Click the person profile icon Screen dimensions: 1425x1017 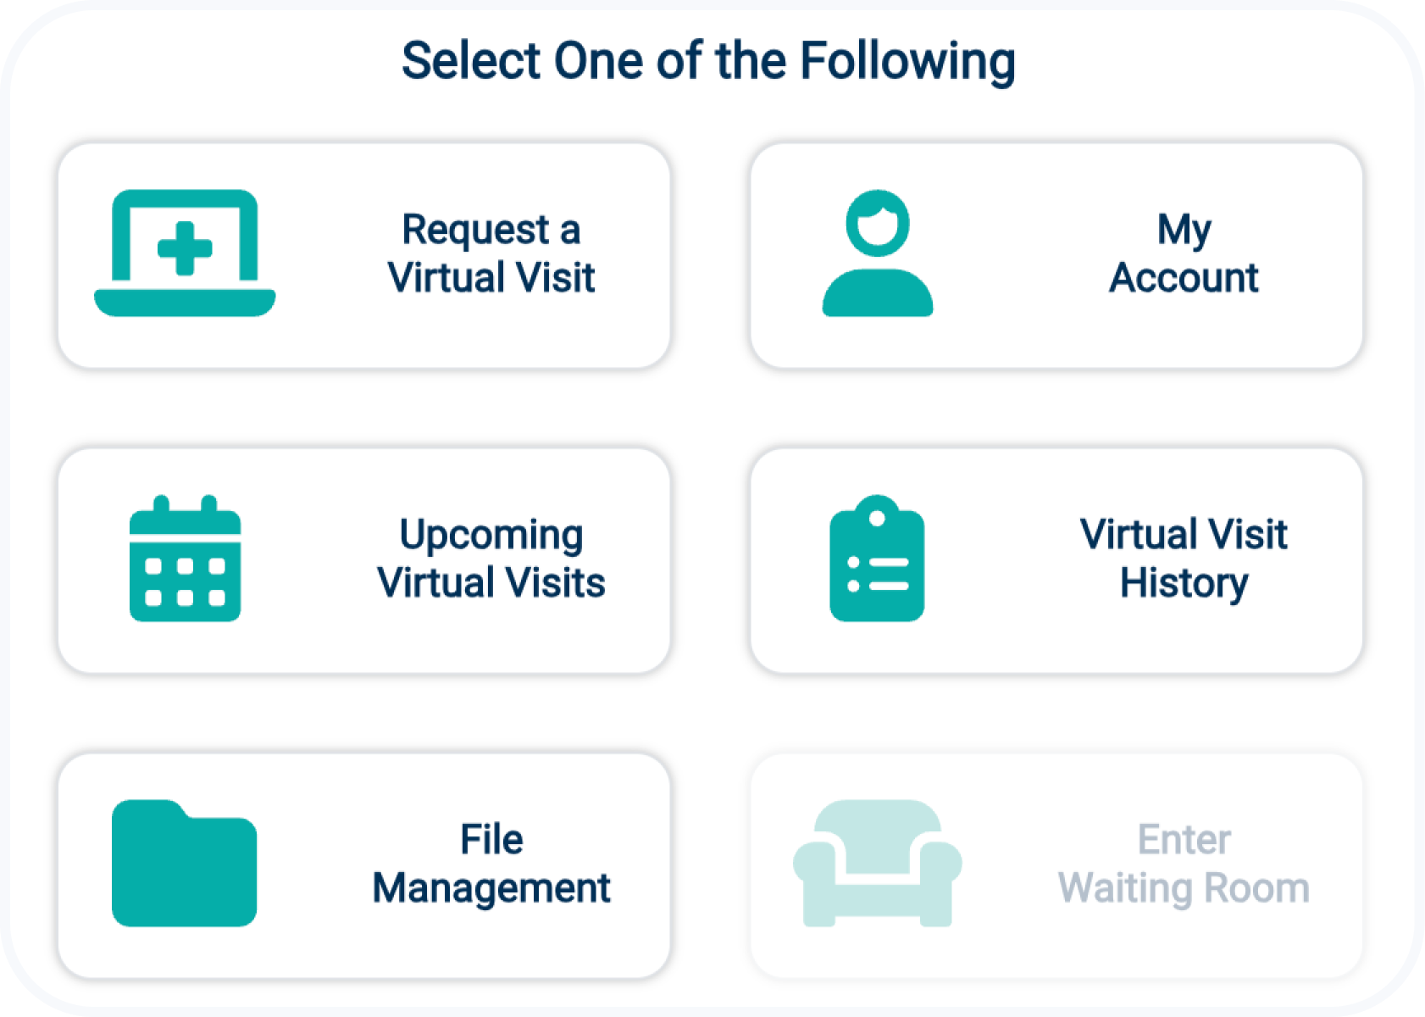coord(878,253)
